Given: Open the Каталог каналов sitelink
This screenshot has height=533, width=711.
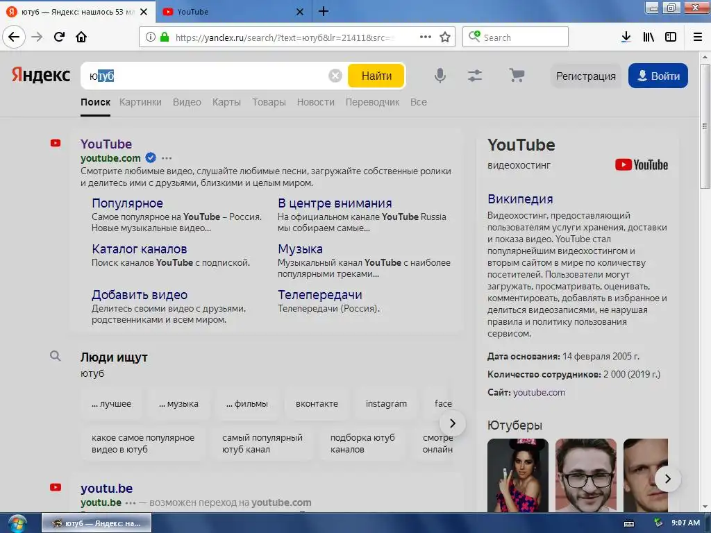Looking at the screenshot, I should tap(139, 249).
